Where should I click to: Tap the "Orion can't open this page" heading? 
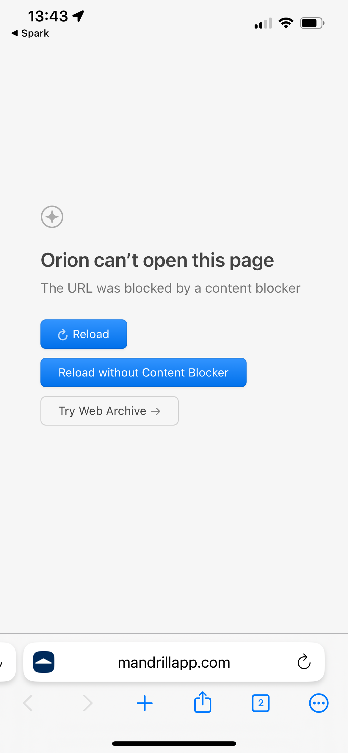pyautogui.click(x=157, y=260)
